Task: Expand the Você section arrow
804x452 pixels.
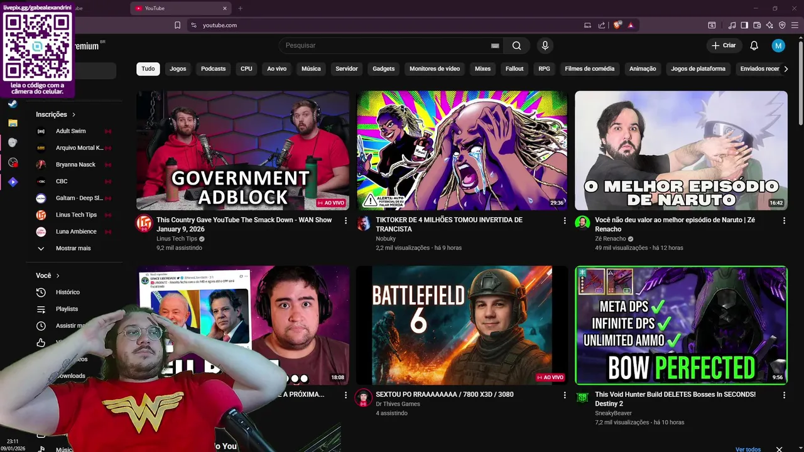Action: point(58,276)
